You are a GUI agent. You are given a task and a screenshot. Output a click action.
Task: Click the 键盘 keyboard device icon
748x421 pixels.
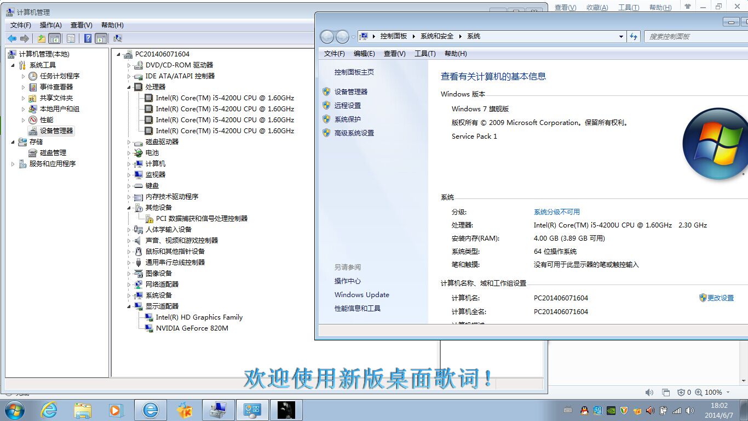(x=139, y=185)
